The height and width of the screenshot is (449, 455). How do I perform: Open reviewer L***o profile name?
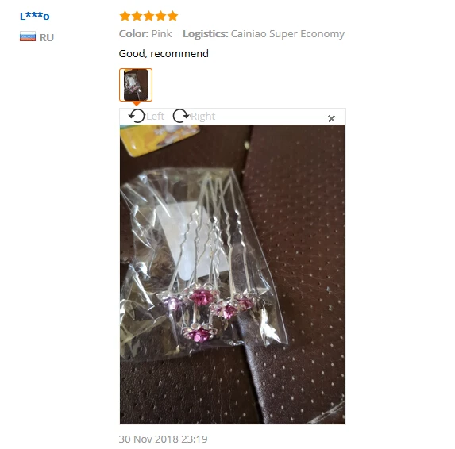[34, 16]
